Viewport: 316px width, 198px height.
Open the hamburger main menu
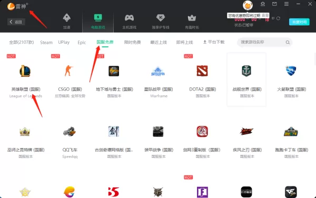287,4
